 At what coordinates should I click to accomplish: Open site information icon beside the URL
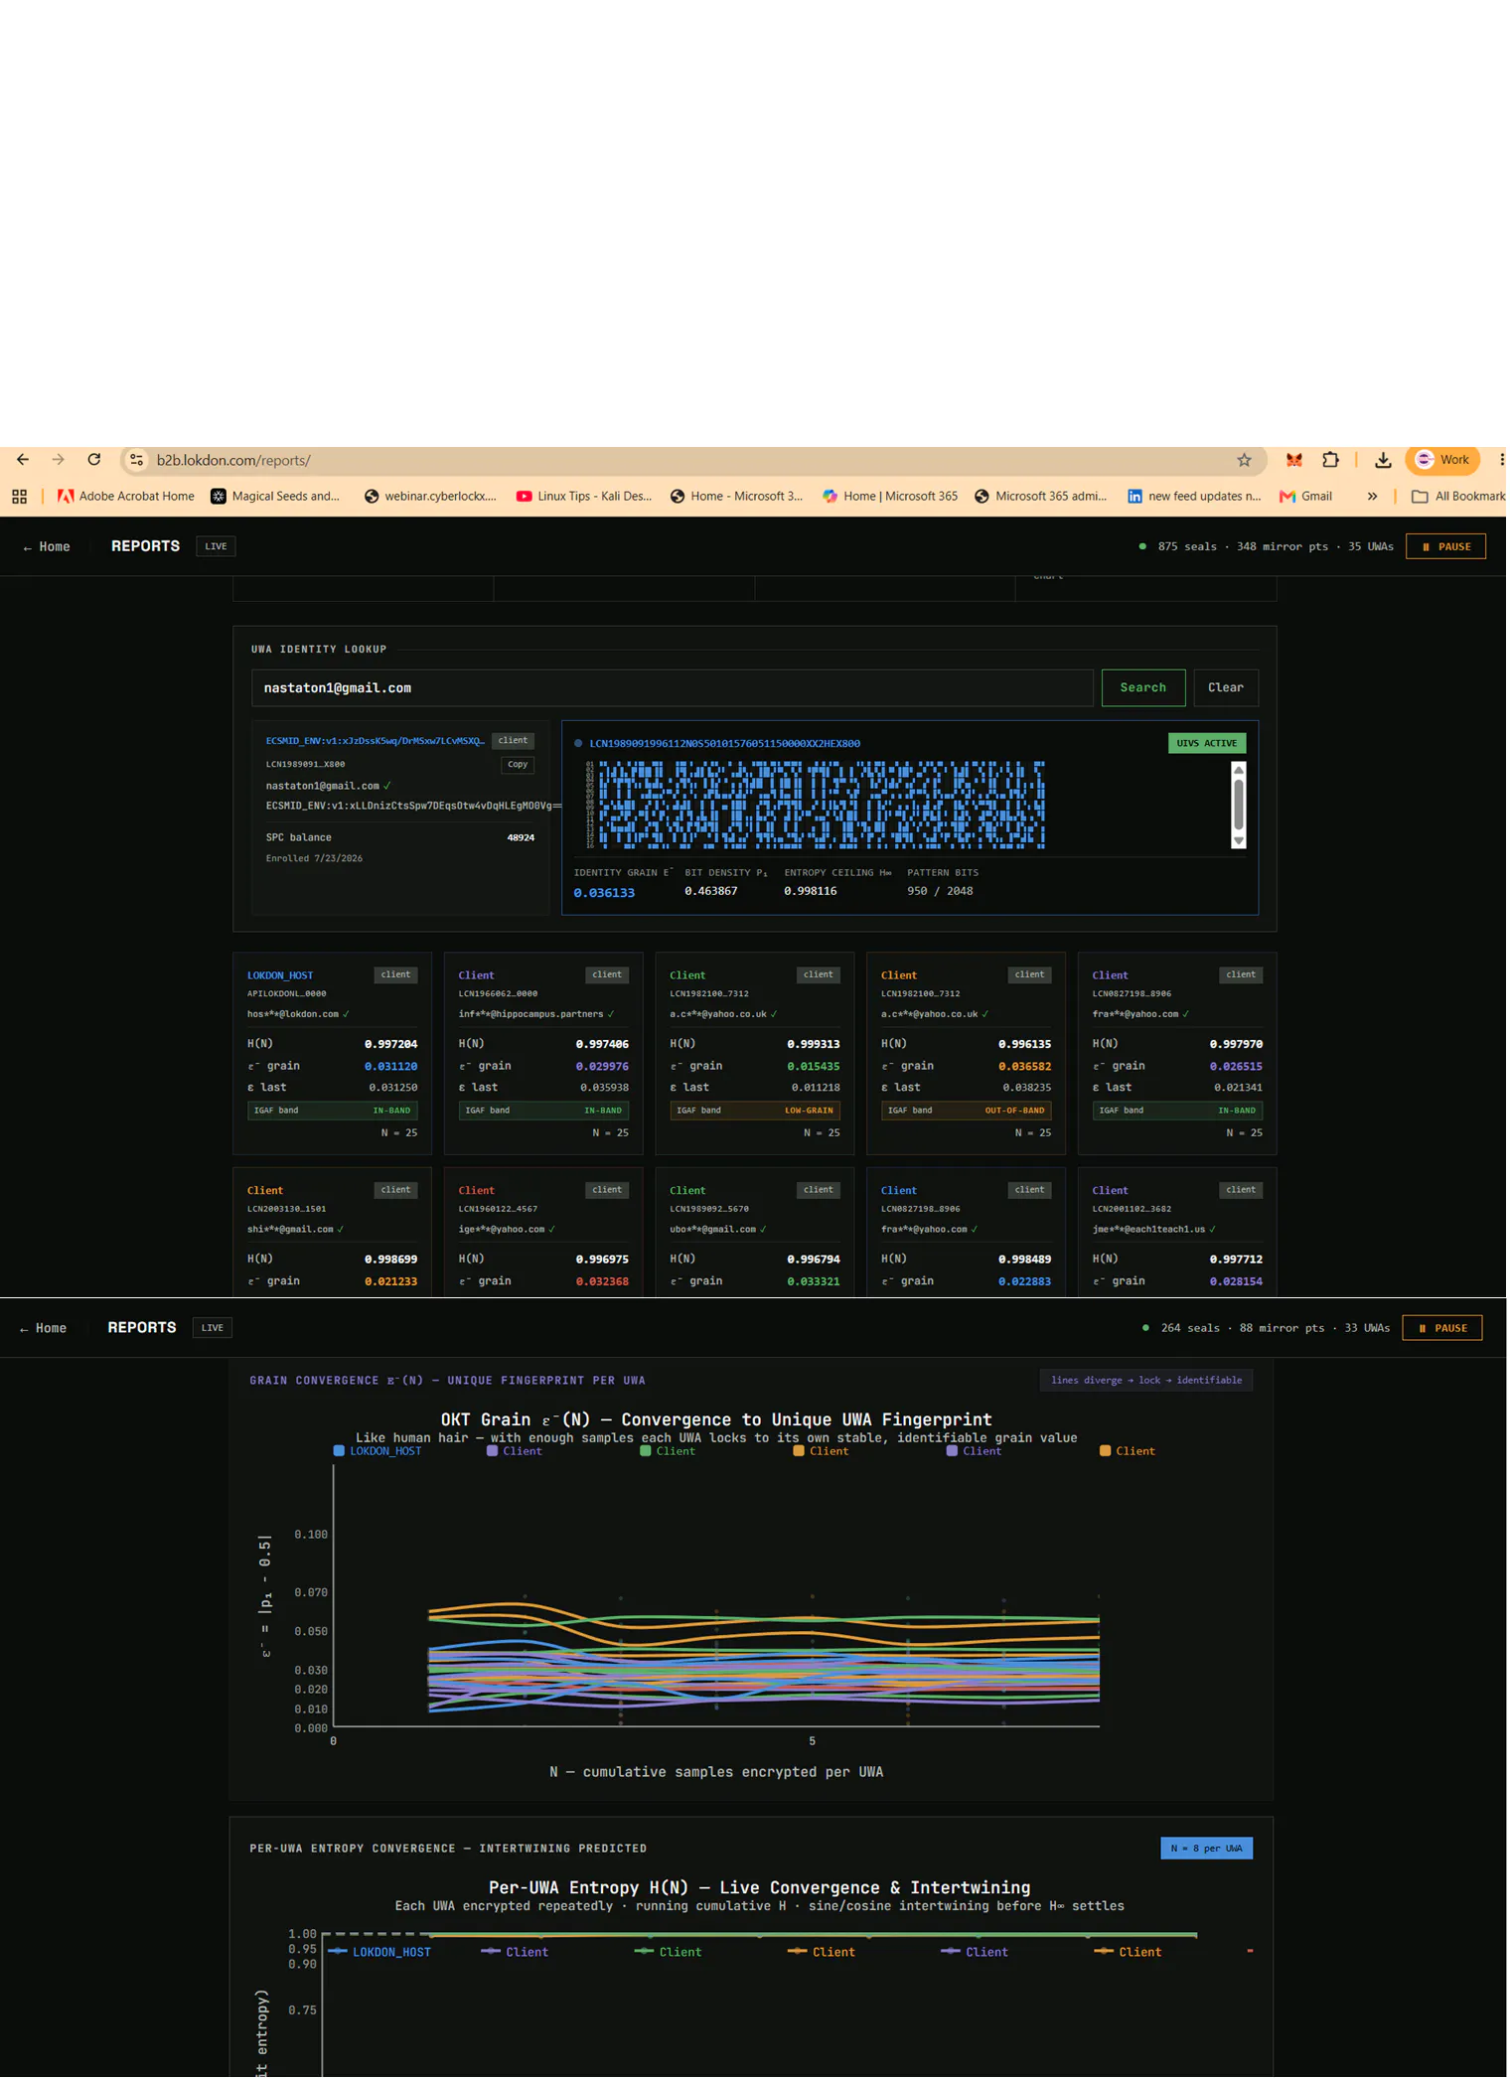137,460
